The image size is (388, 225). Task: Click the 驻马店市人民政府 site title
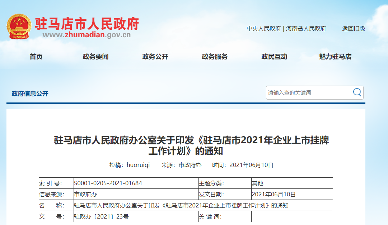tap(87, 24)
